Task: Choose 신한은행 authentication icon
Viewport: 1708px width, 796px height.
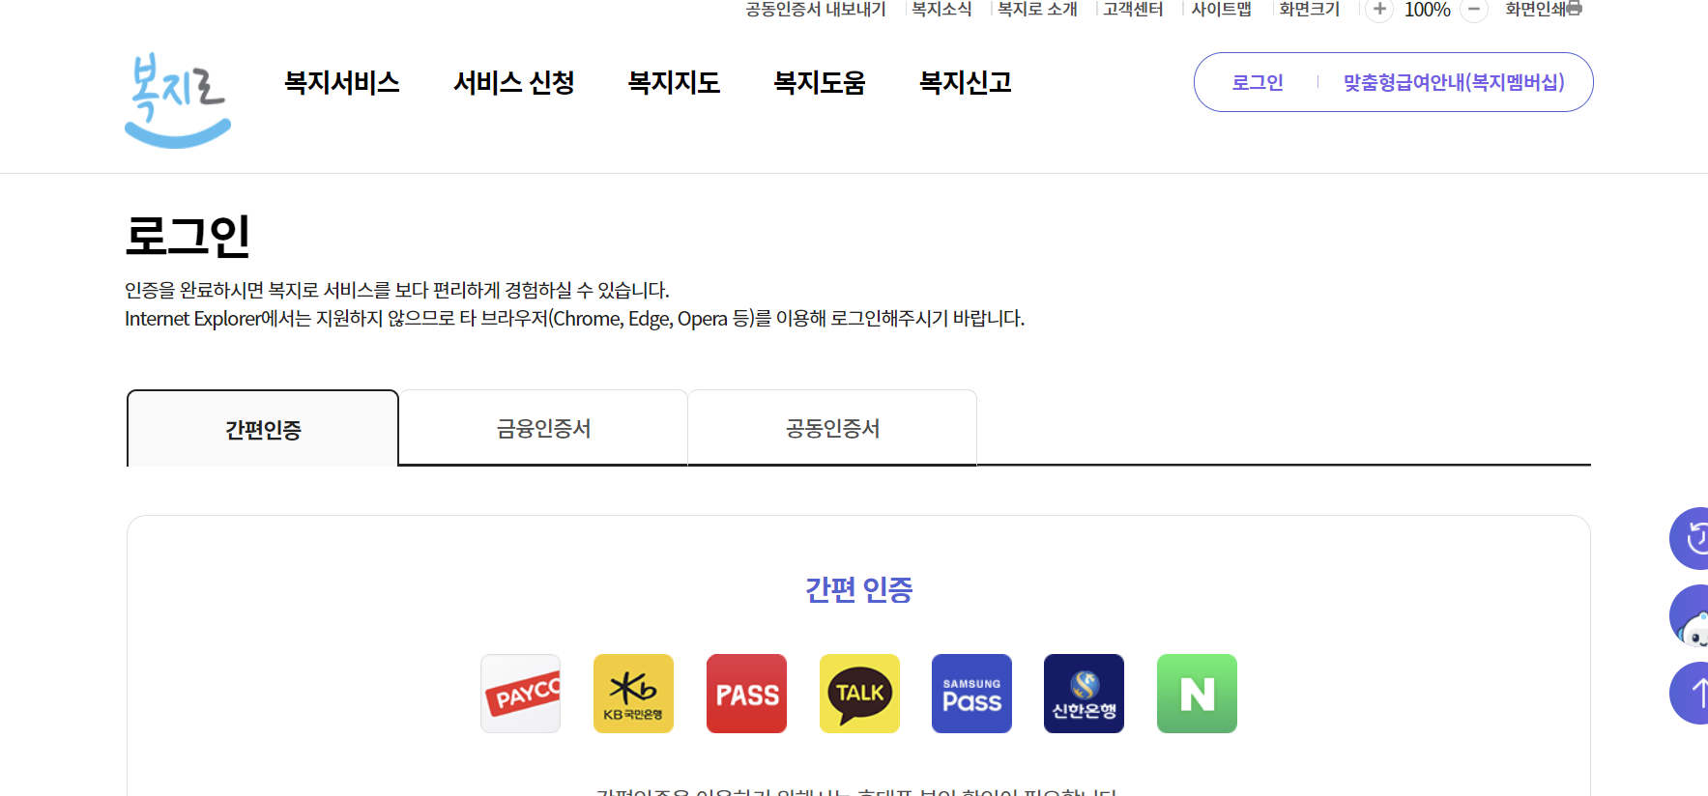Action: [x=1084, y=694]
